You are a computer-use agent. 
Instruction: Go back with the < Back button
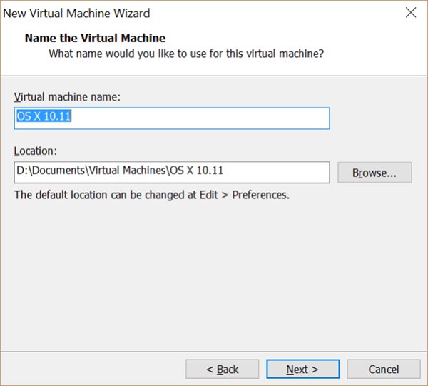222,369
